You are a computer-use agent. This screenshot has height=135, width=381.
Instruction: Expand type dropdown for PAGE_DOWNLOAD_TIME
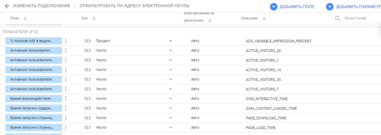170,118
